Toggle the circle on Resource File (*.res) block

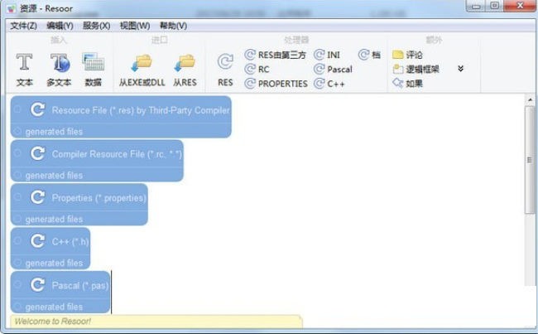click(x=18, y=109)
